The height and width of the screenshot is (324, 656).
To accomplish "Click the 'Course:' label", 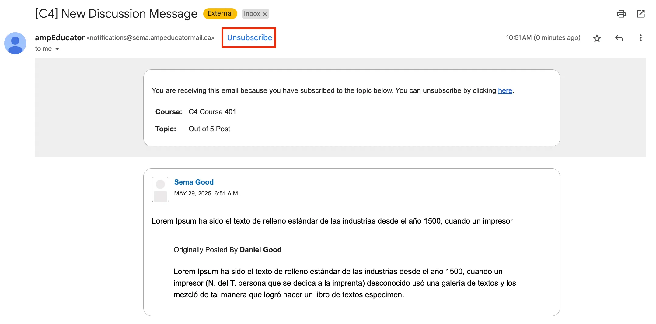I will pos(169,112).
